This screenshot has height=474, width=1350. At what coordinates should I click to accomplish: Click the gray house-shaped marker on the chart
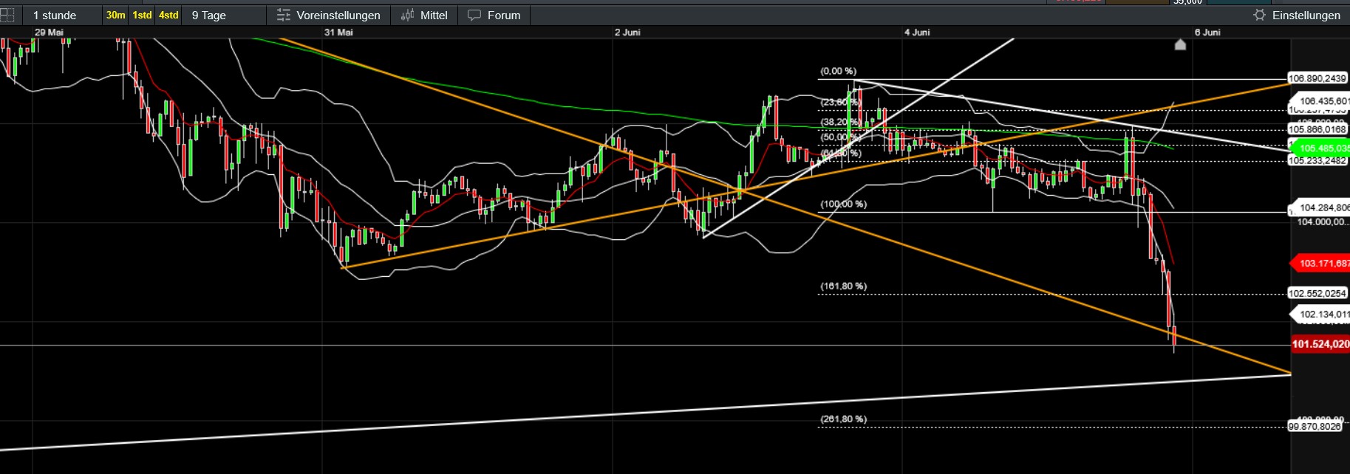point(1180,44)
